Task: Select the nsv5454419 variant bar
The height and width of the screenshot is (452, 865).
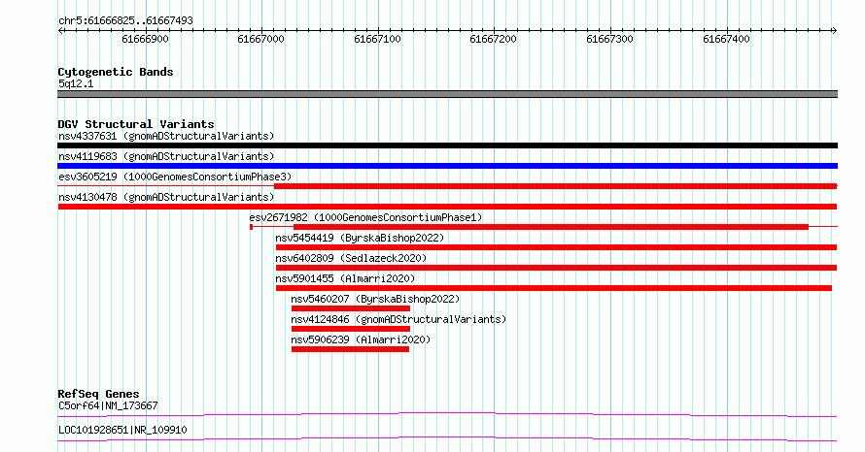Action: (x=556, y=247)
